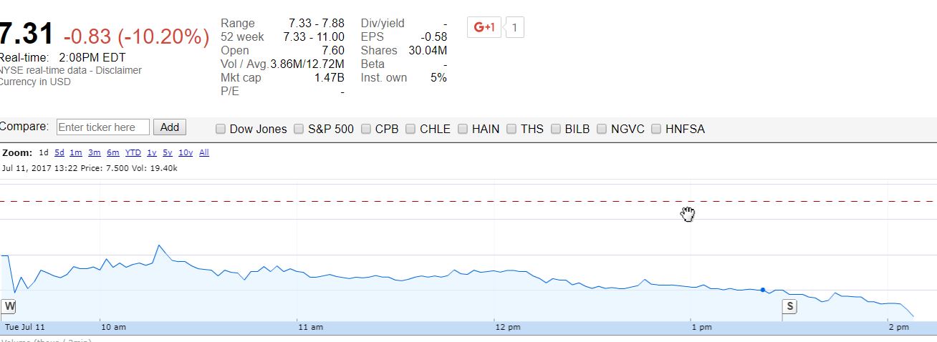
Task: Choose the 10y zoom option
Action: pos(186,152)
